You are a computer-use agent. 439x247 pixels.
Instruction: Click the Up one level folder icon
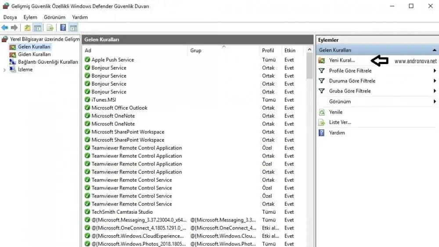[27, 28]
